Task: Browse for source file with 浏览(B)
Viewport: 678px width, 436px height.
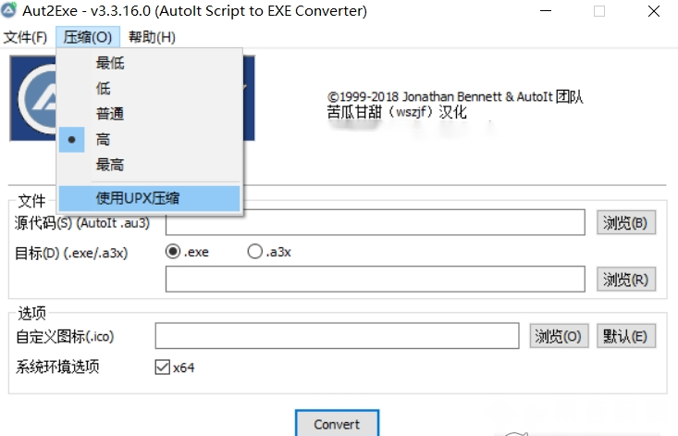Action: tap(626, 223)
